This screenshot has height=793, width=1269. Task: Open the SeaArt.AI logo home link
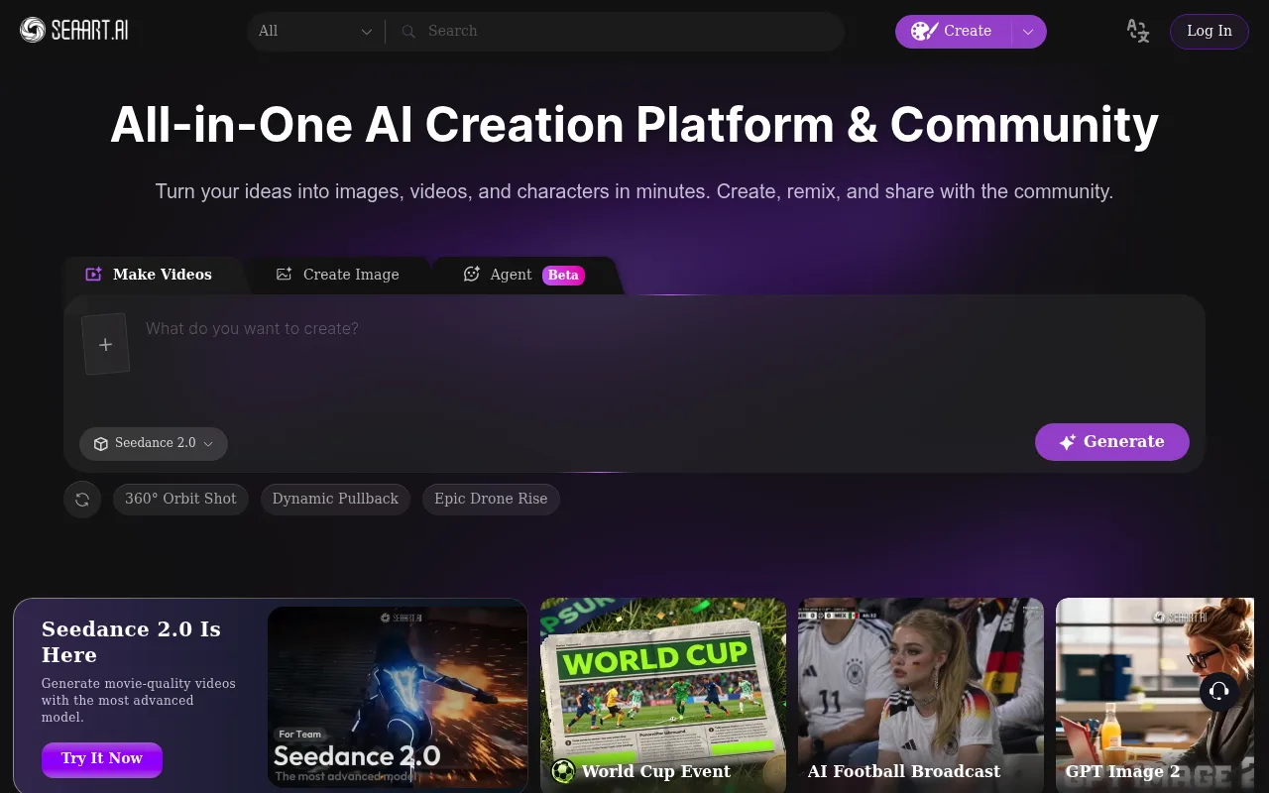[74, 31]
